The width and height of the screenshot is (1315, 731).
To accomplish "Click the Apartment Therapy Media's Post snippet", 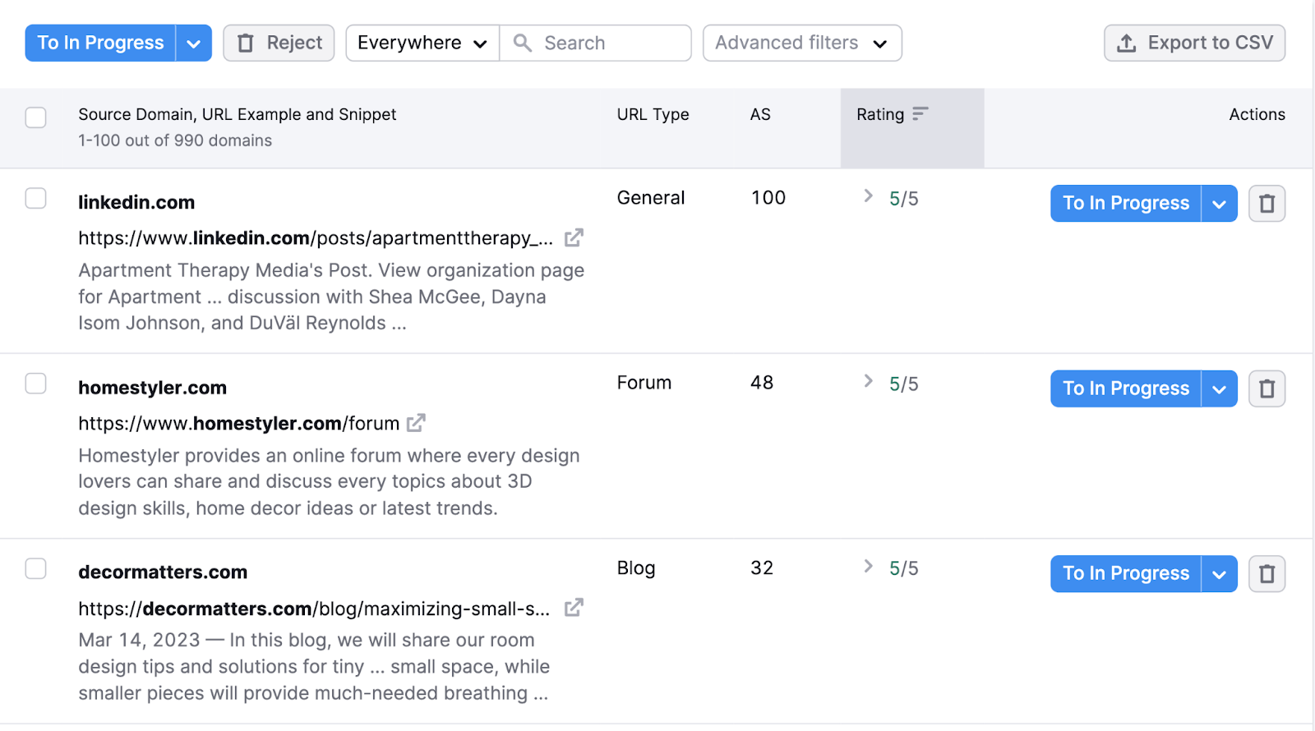I will point(331,297).
